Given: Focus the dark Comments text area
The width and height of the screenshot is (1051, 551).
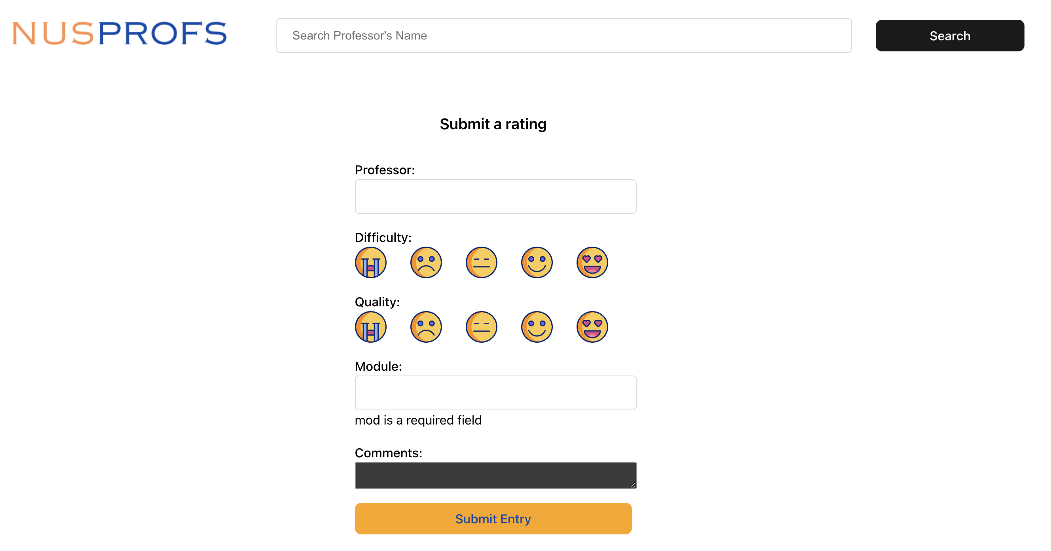Looking at the screenshot, I should point(495,475).
